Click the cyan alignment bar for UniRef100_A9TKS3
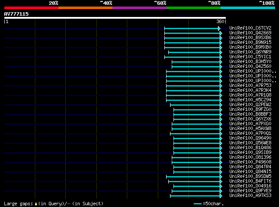This screenshot has height=207, width=279. (x=195, y=196)
